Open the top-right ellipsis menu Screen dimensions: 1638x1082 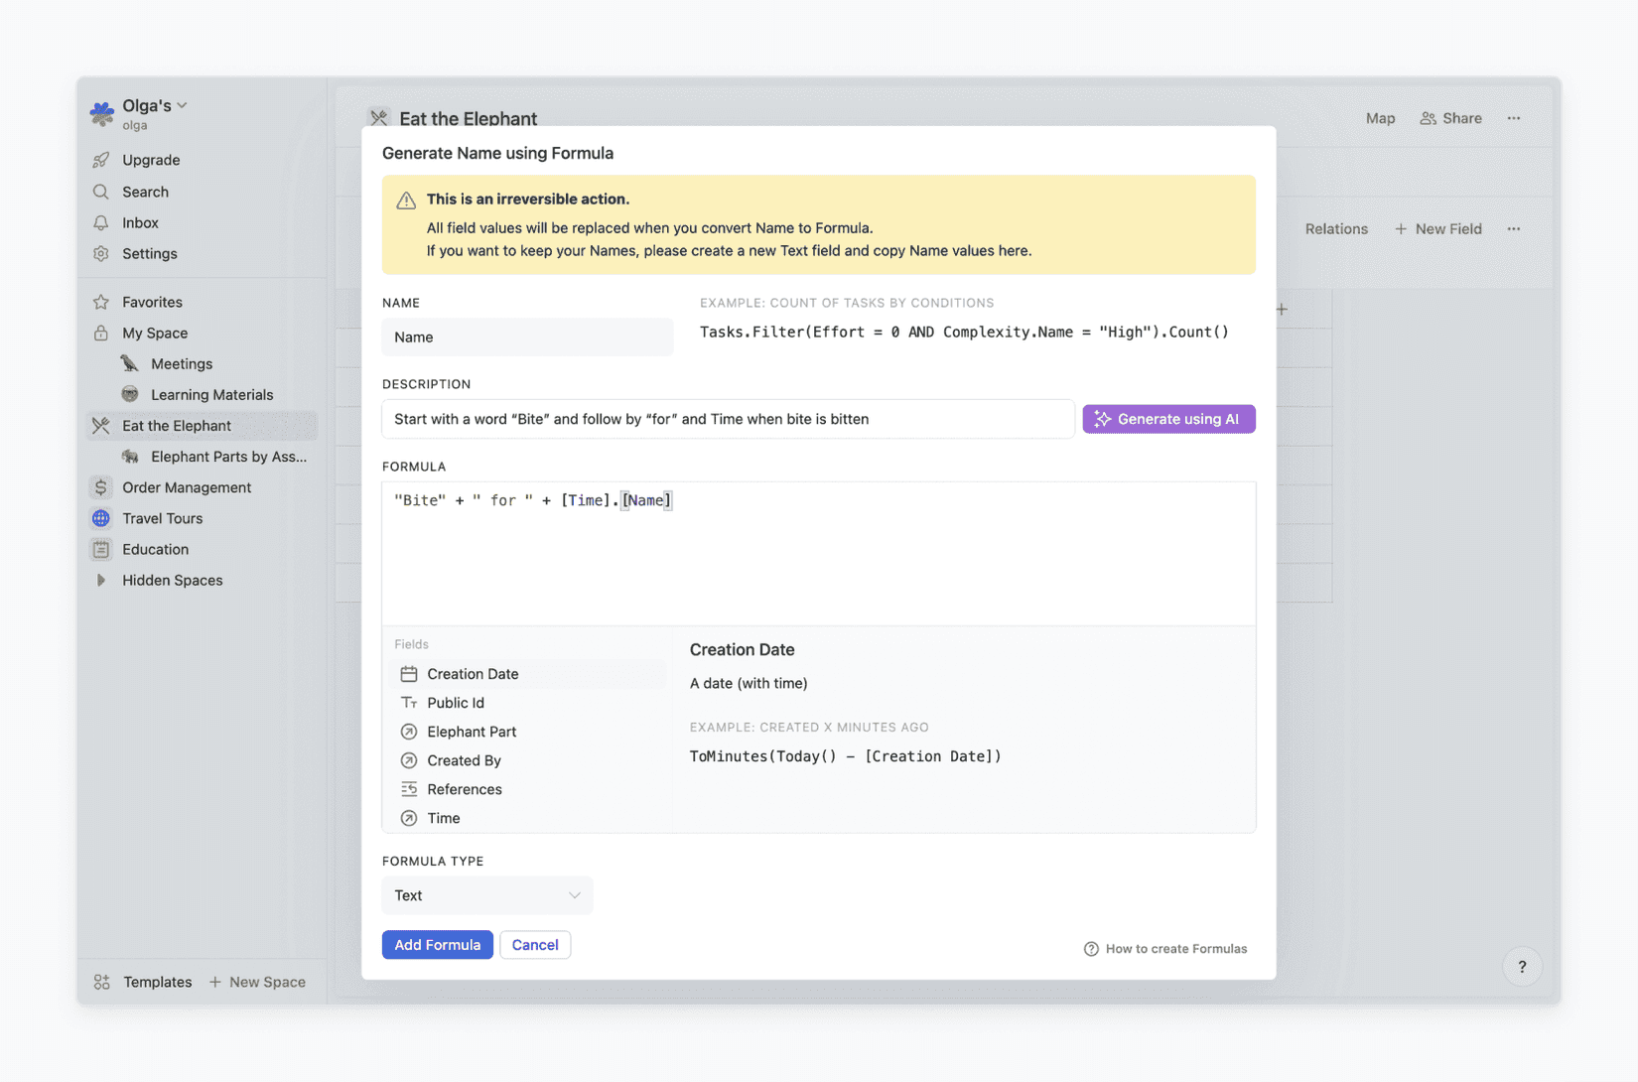coord(1514,117)
